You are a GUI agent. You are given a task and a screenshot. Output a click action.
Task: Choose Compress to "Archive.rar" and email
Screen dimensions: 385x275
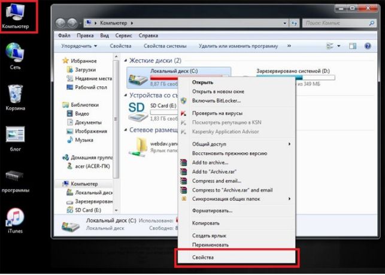[x=237, y=190]
